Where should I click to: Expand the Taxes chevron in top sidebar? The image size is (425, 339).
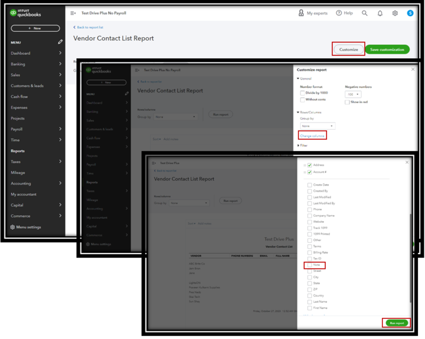(60, 162)
